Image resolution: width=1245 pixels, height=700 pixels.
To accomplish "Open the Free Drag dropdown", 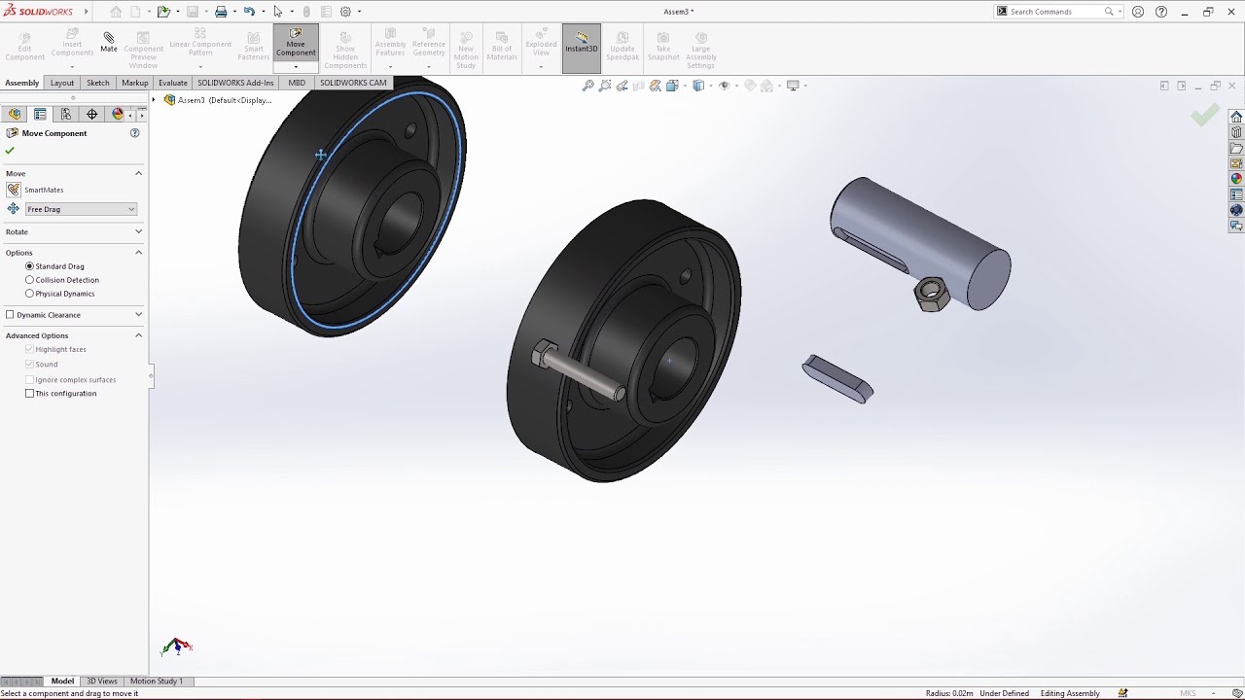I will [81, 209].
